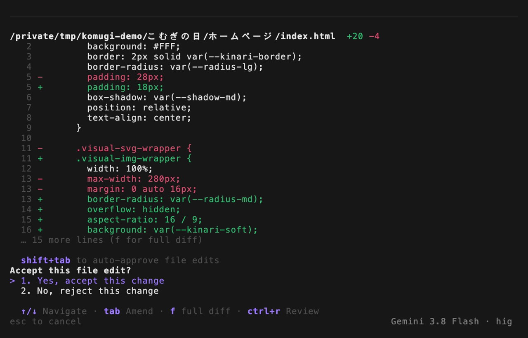Screen dimensions: 528x338
Task: Click the "+20" additions count
Action: [355, 36]
